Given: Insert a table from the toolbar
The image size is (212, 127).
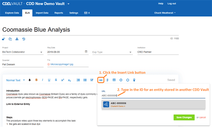Looking at the screenshot, I should (114, 80).
